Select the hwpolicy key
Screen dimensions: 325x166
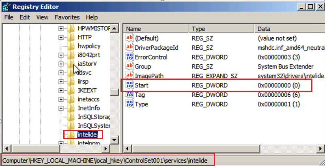(89, 46)
